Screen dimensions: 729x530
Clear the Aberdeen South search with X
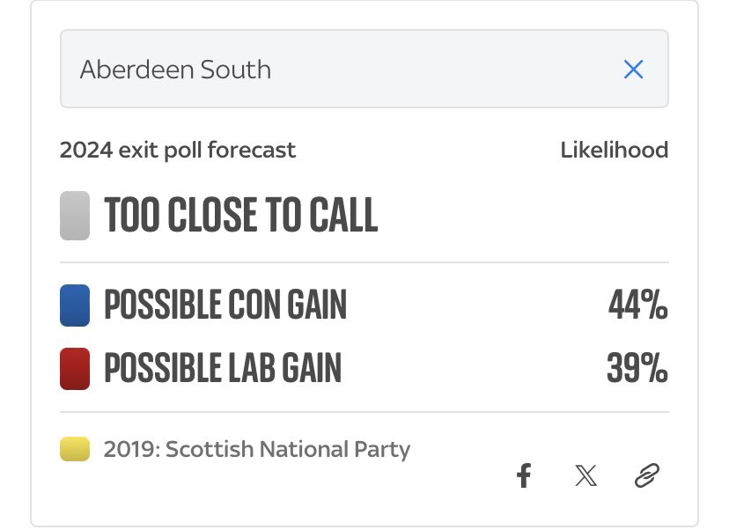(x=633, y=70)
